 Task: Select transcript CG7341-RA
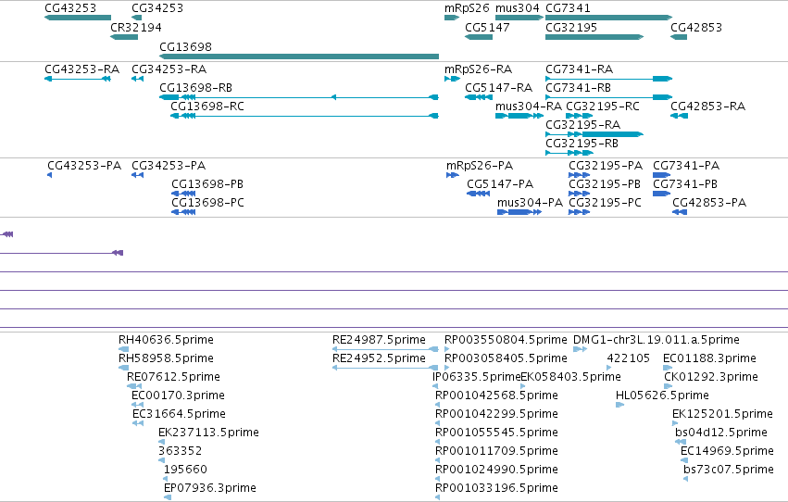point(608,79)
